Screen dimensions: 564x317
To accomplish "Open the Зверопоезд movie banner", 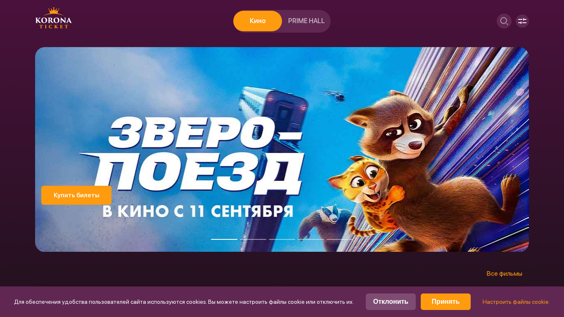I will click(x=282, y=149).
